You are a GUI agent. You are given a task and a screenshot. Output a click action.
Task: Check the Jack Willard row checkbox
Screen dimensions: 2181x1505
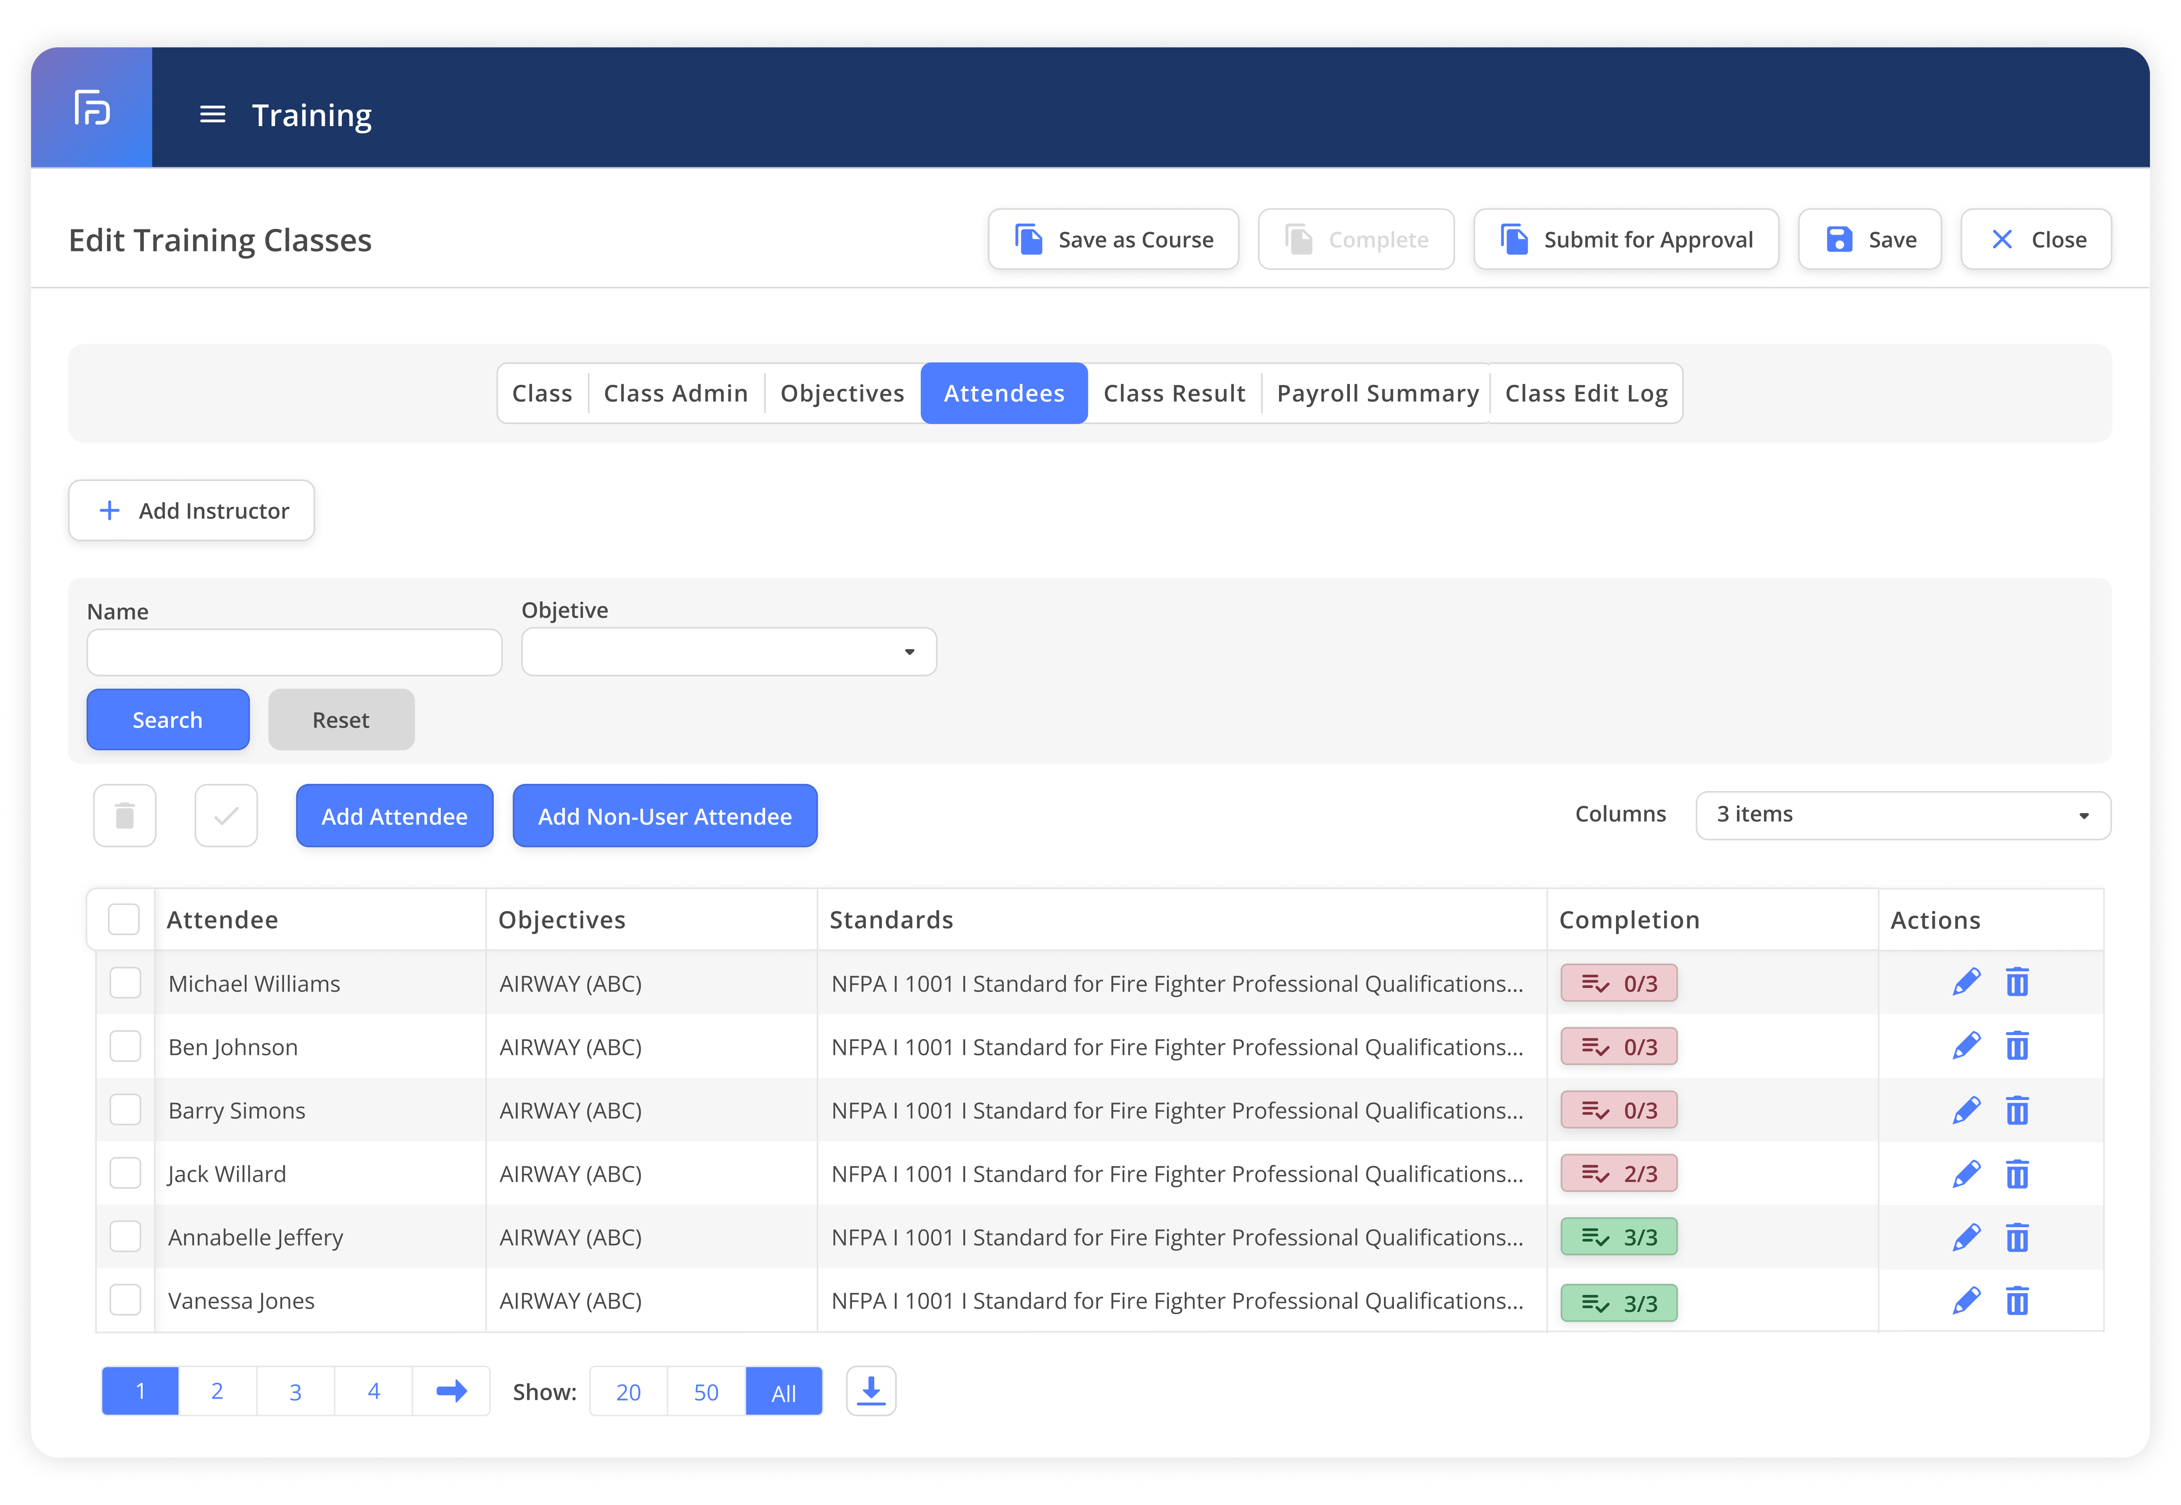125,1173
